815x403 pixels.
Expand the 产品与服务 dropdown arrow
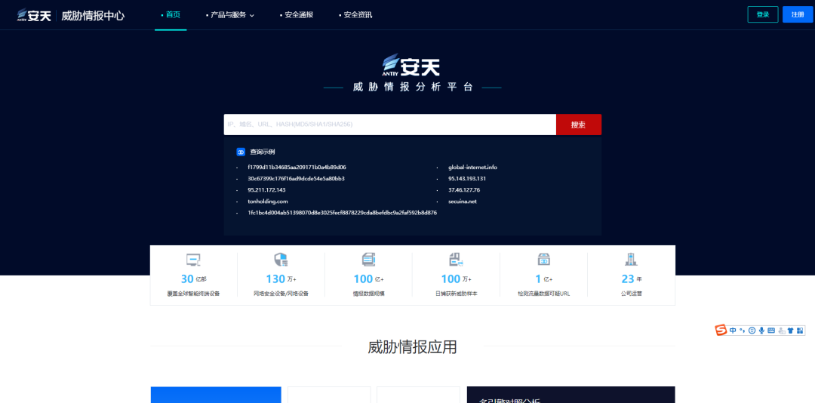[252, 16]
